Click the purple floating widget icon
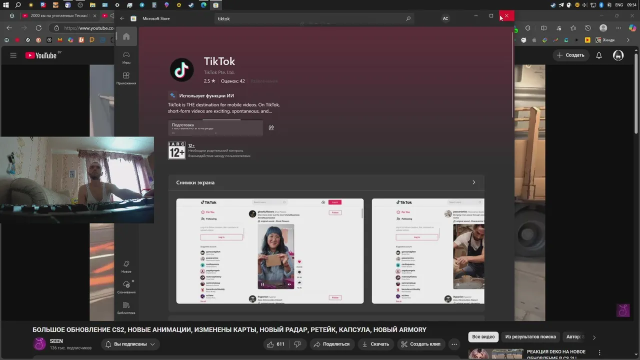This screenshot has height=360, width=640. pos(623,310)
